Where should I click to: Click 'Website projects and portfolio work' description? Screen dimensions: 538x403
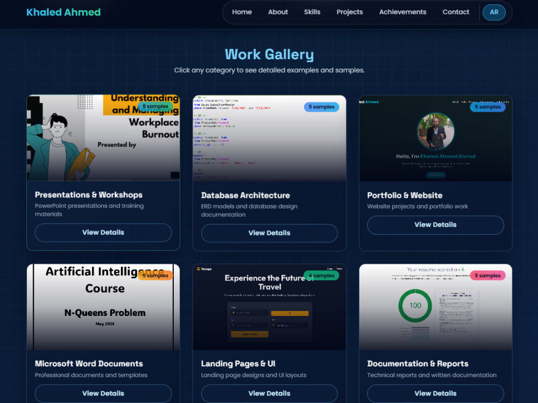[417, 206]
